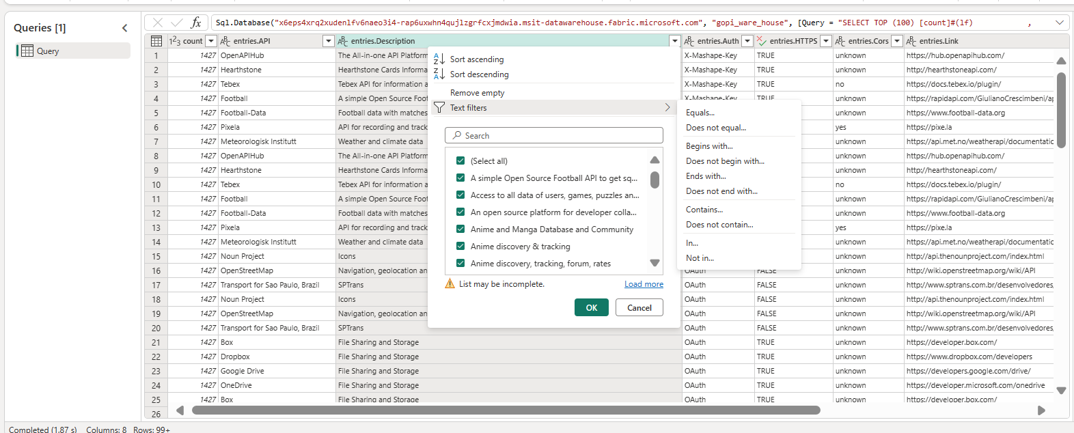Select row number 21 header
1074x433 pixels.
(x=156, y=342)
